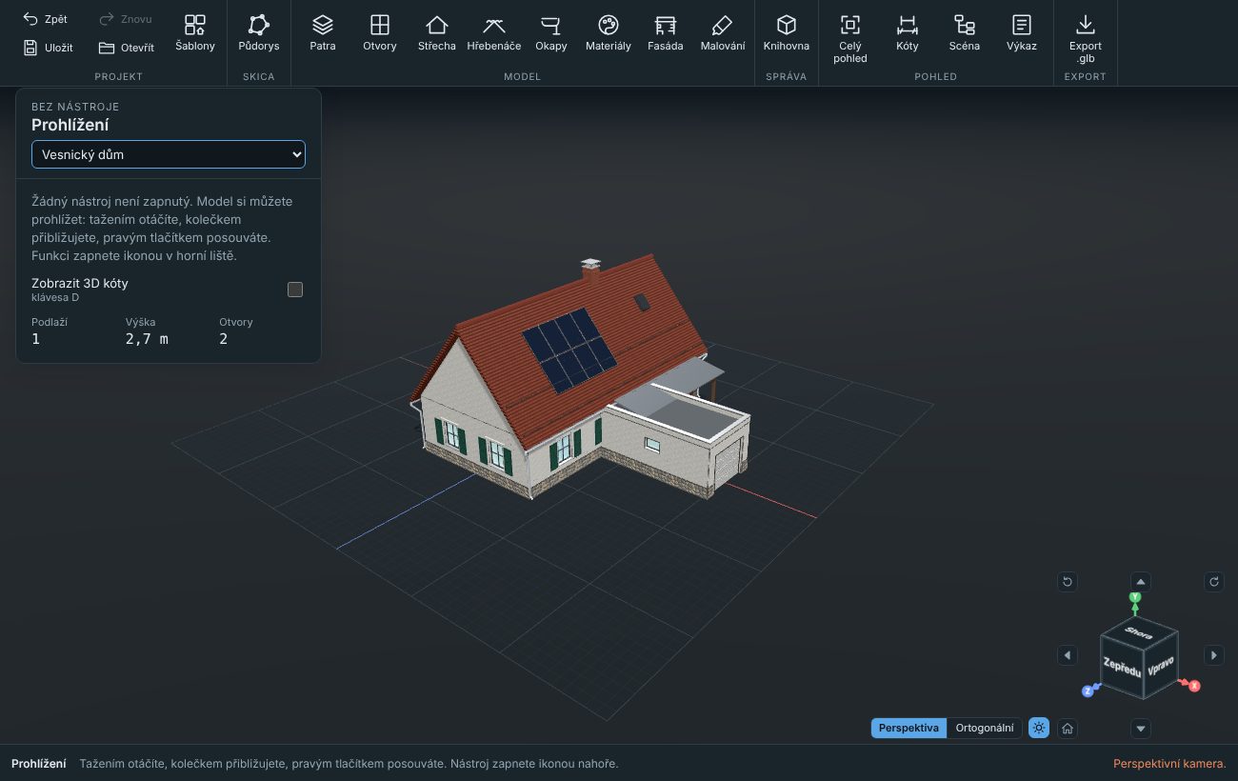This screenshot has height=781, width=1238.
Task: Click the right arrow beside the view cube
Action: point(1214,655)
